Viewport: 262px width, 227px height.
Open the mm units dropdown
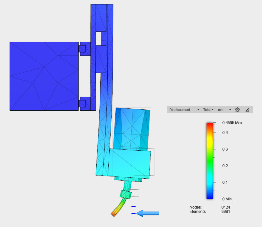tap(224, 110)
